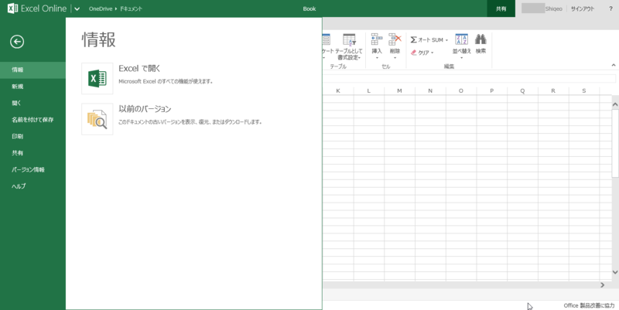Click the vertical scrollbar up arrow
The width and height of the screenshot is (619, 310).
click(615, 104)
